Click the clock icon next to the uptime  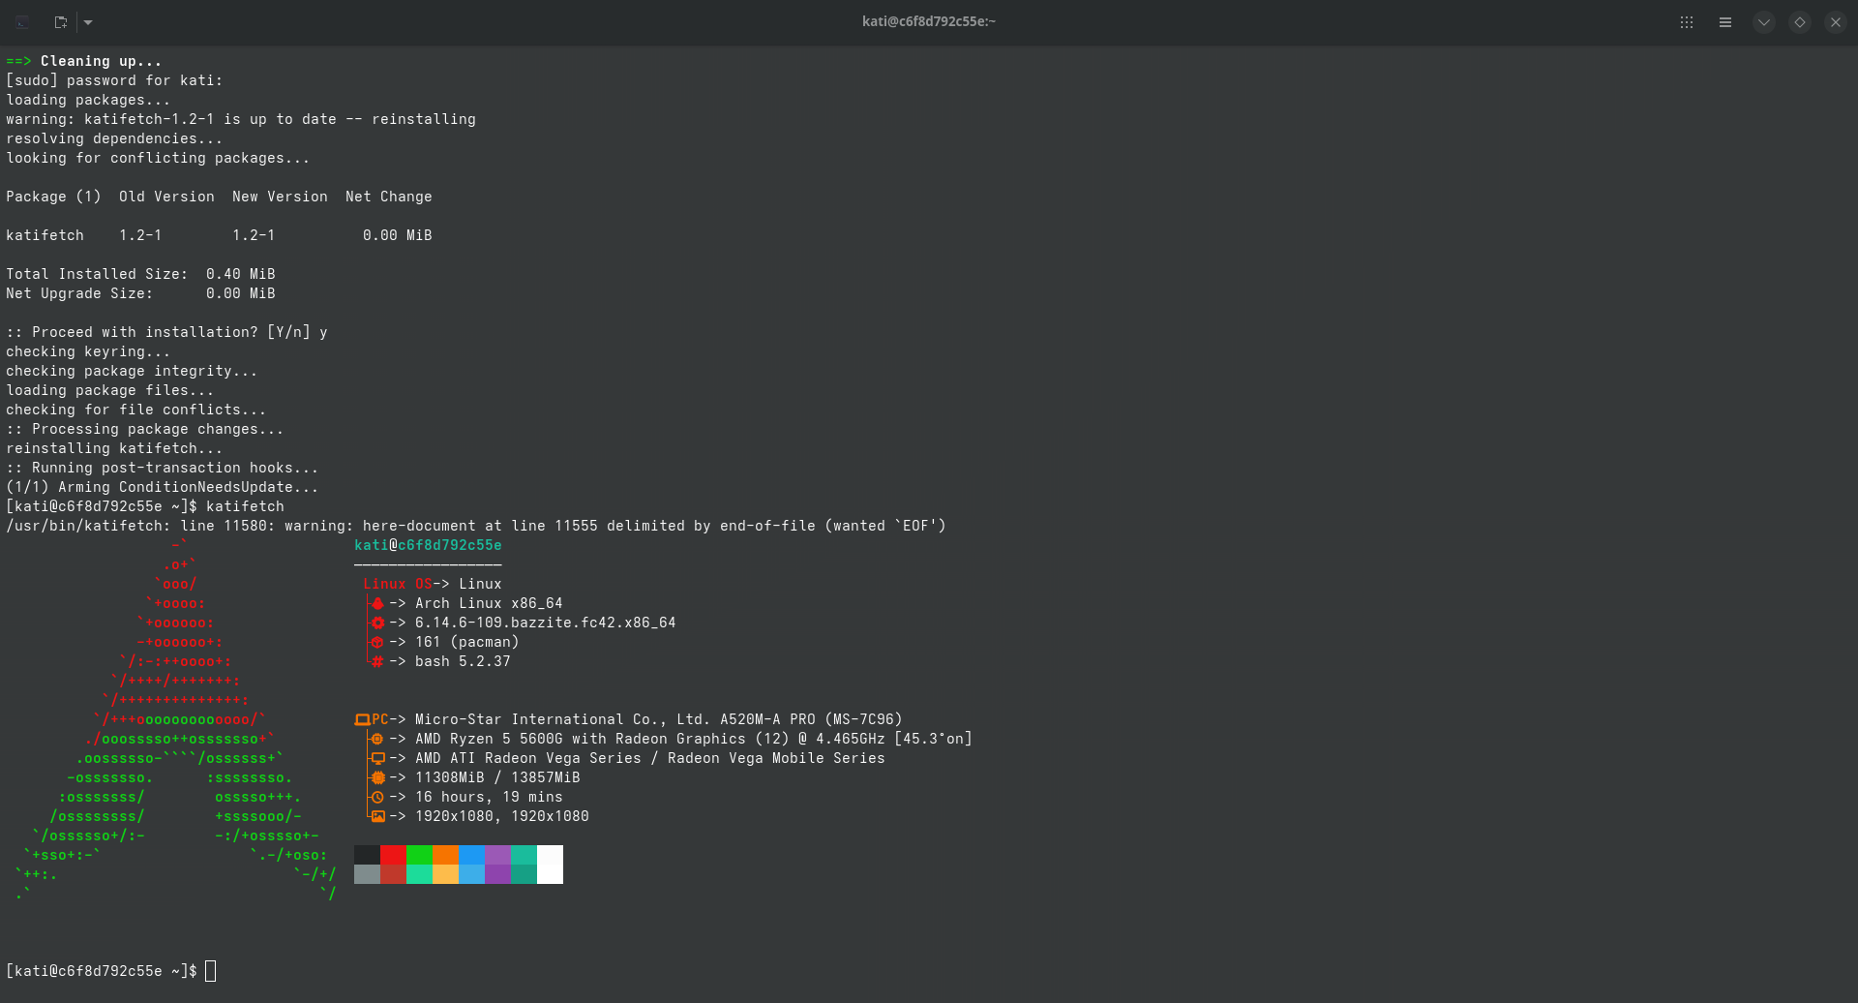click(377, 797)
